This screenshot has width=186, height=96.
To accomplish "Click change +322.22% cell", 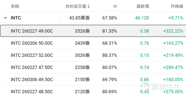I will pyautogui.click(x=173, y=31).
